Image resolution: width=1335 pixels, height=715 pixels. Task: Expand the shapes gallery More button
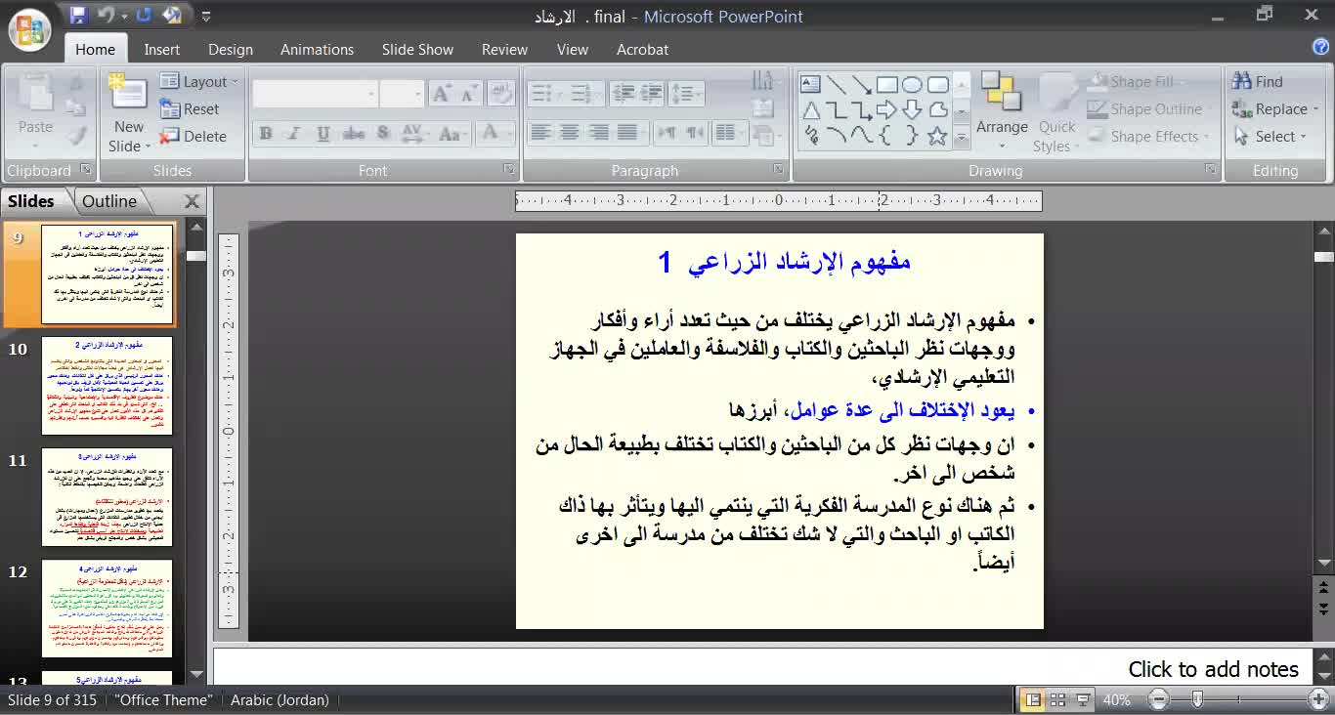[962, 140]
